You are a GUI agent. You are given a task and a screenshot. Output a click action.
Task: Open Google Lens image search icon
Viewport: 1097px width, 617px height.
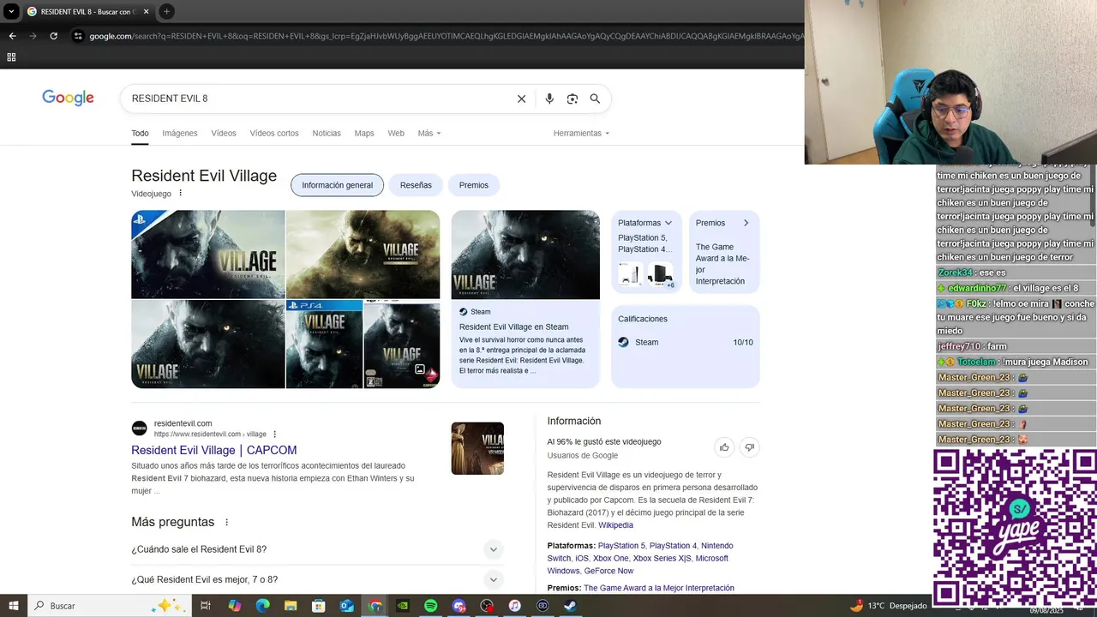coord(572,99)
